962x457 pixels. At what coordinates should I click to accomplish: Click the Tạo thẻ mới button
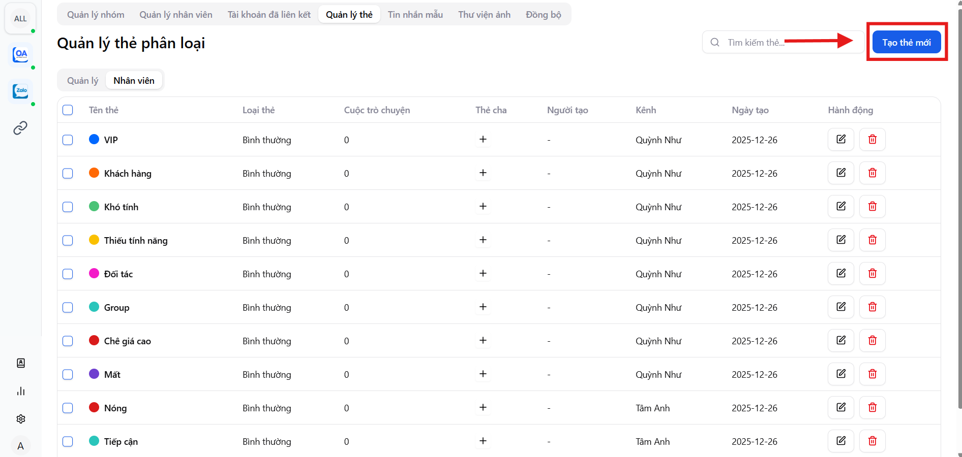(906, 43)
